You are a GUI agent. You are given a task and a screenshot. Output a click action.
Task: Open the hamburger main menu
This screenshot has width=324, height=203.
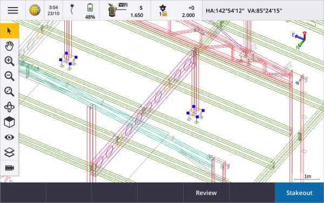(x=13, y=10)
